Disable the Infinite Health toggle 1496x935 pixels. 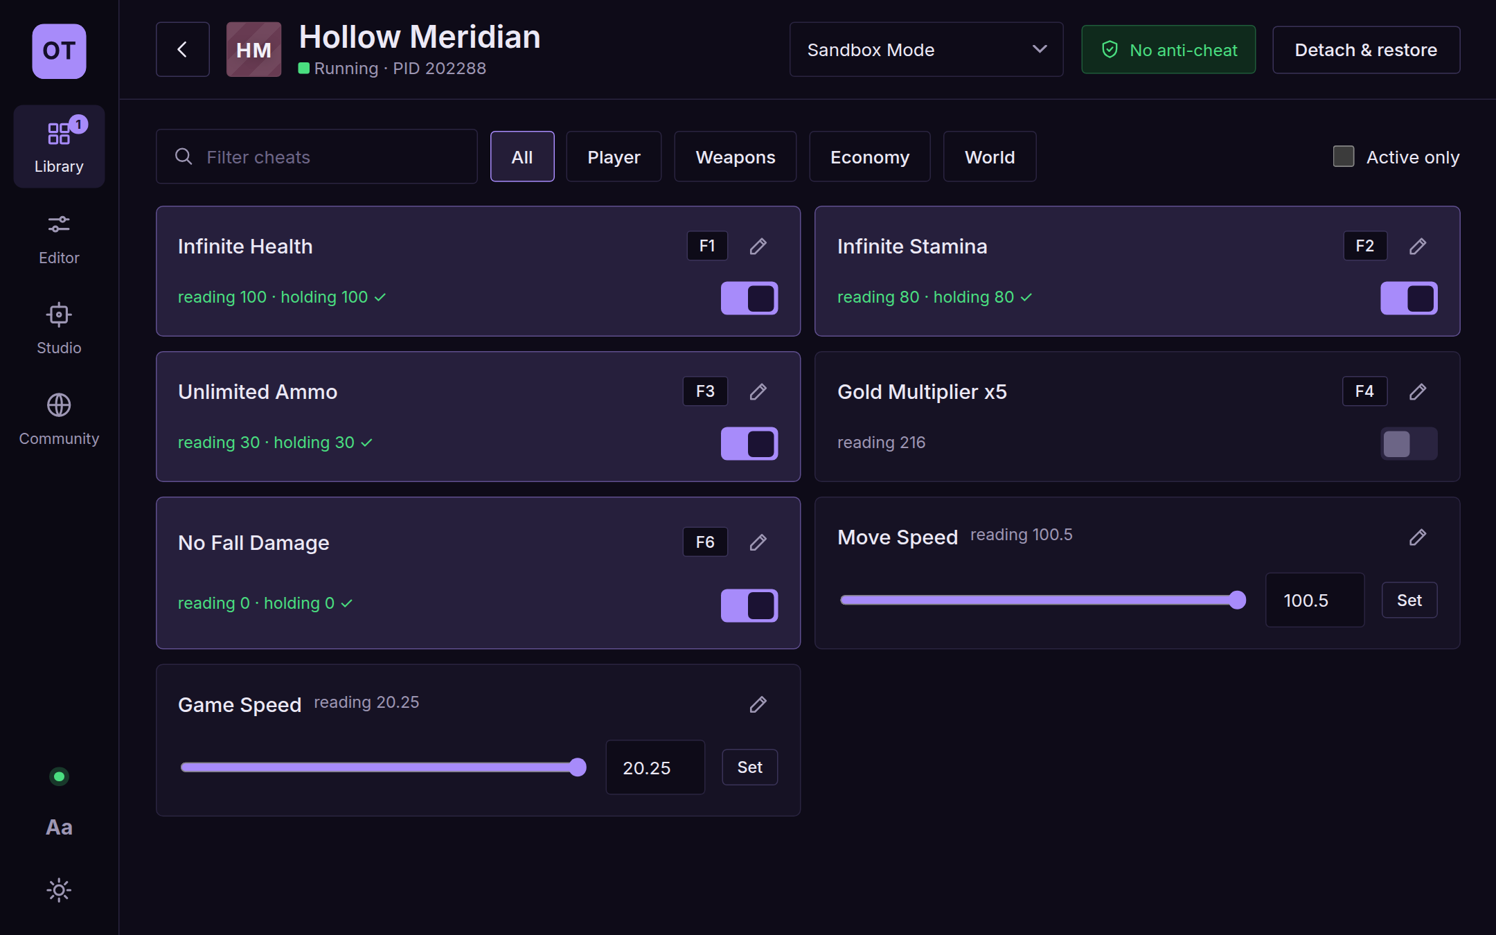pos(749,299)
